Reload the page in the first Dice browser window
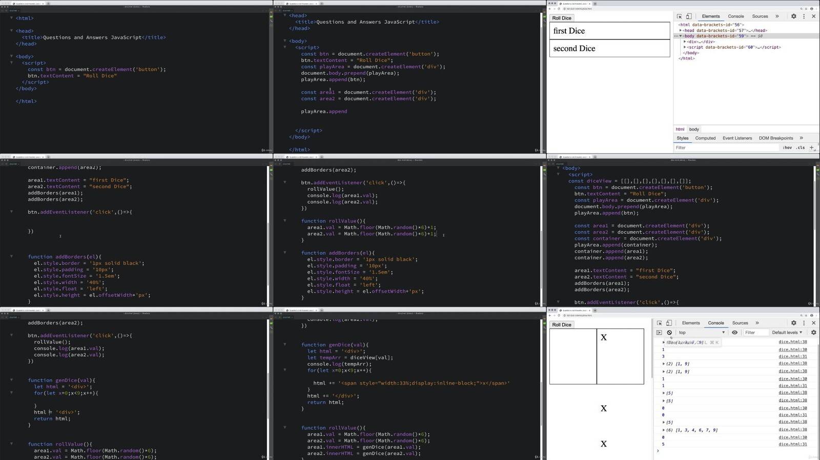This screenshot has width=820, height=460. pos(559,9)
